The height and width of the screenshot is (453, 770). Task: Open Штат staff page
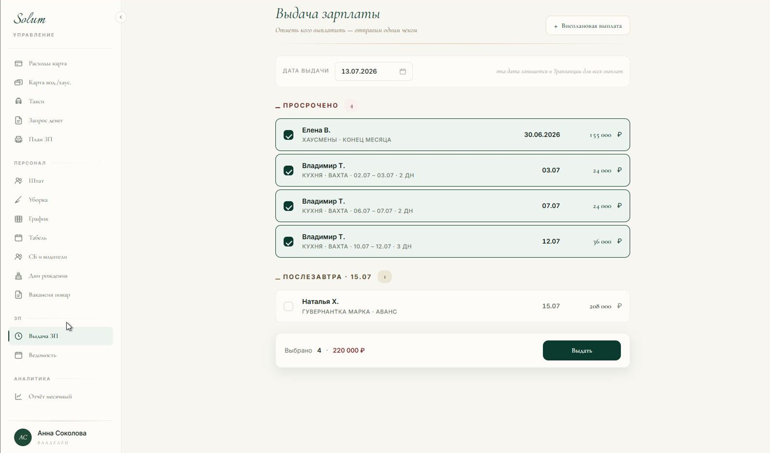pyautogui.click(x=60, y=181)
